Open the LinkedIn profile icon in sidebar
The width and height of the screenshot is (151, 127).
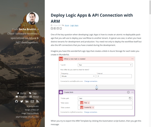click(x=27, y=101)
